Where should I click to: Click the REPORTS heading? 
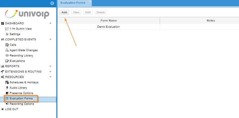coord(12,66)
